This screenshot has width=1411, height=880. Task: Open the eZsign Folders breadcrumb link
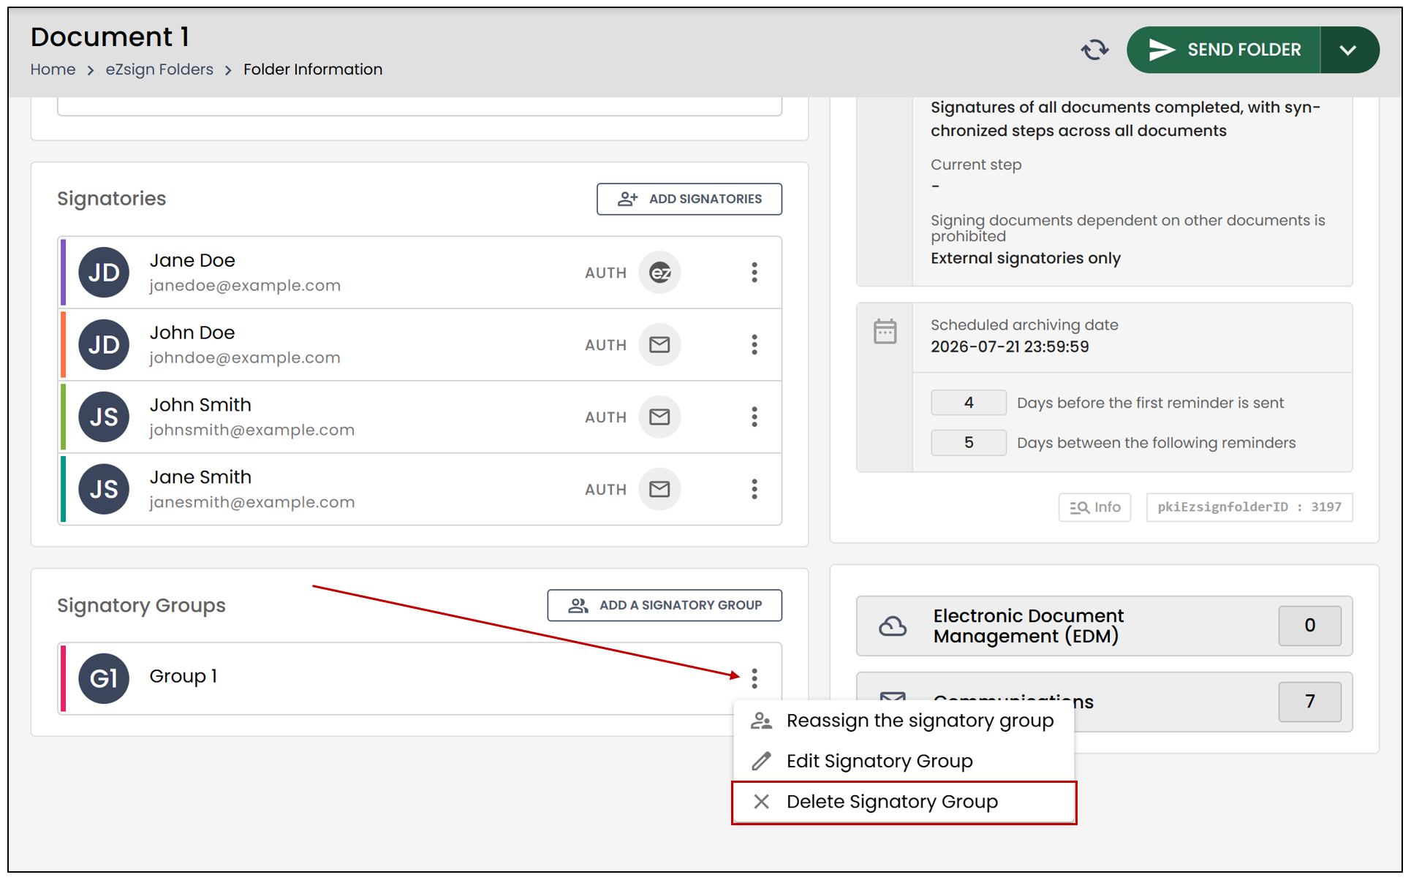[x=159, y=69]
